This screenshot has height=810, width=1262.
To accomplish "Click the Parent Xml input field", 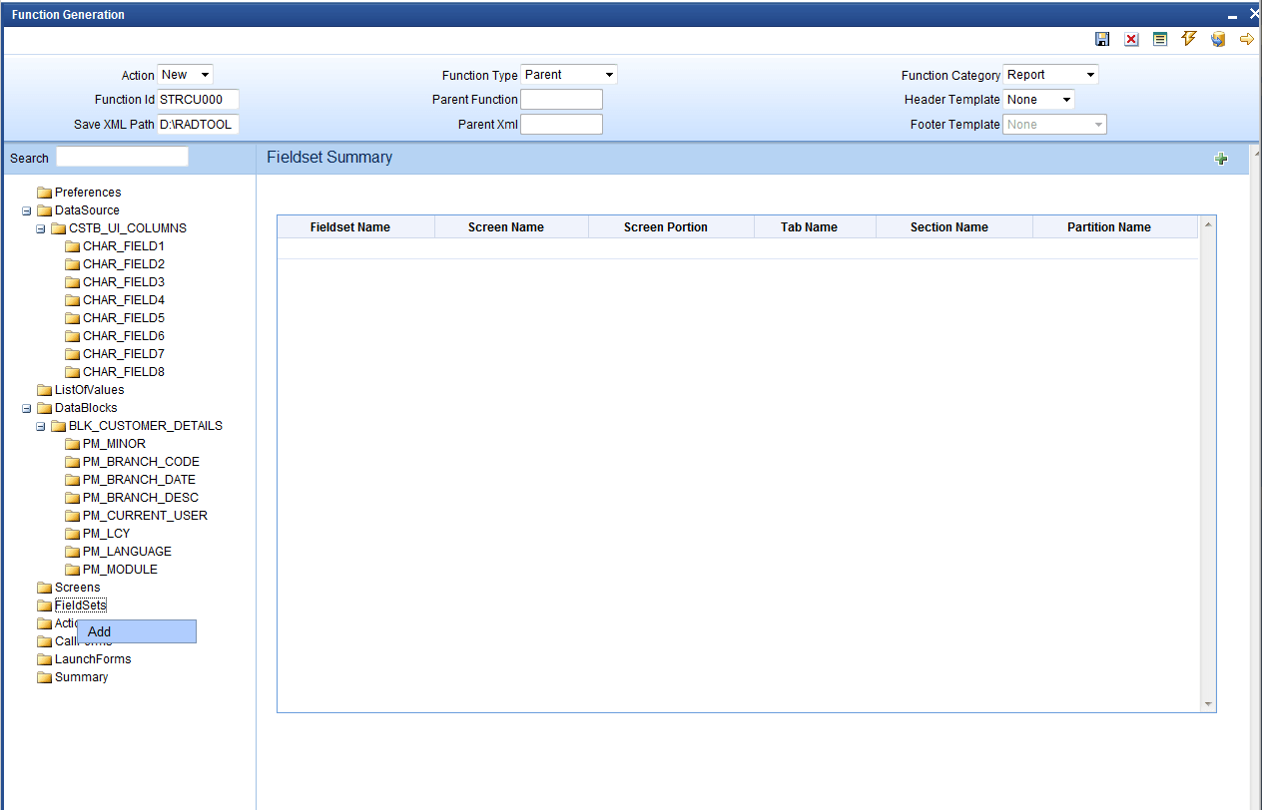I will point(562,125).
